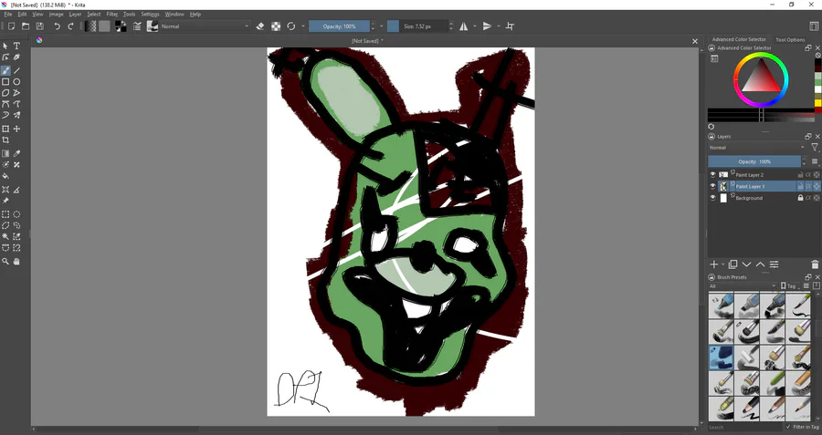Image resolution: width=822 pixels, height=435 pixels.
Task: Open the wrap-around mode icon in toolbar
Action: [x=510, y=26]
